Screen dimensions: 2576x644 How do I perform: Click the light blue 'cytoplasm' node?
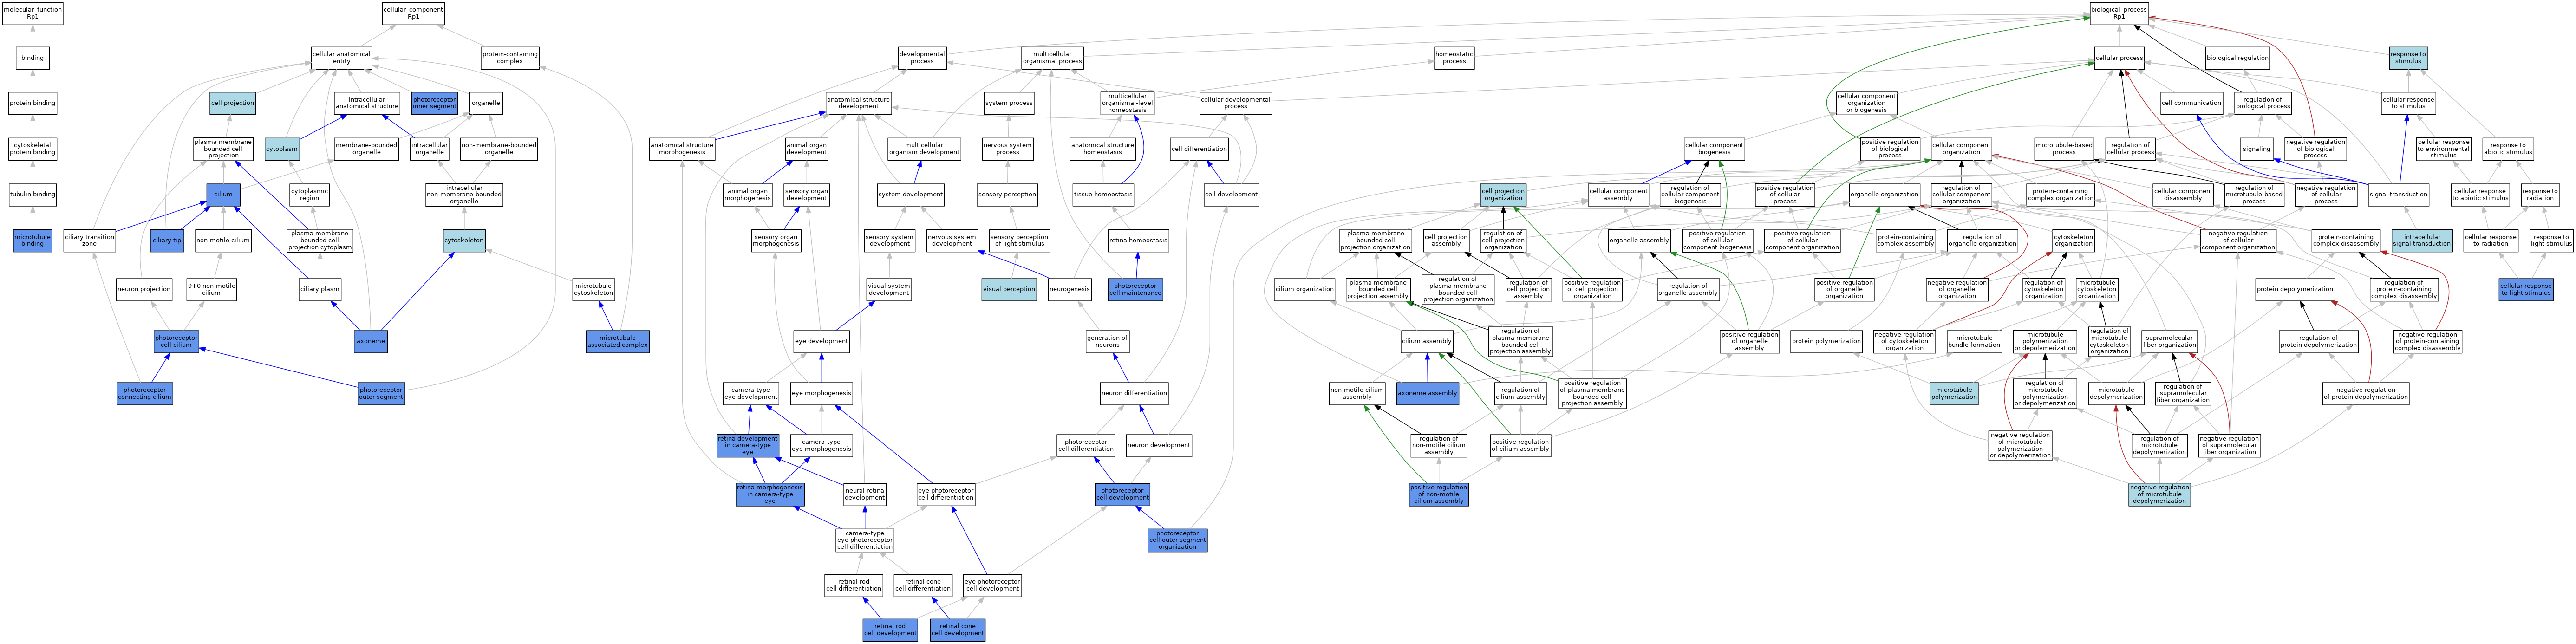click(282, 149)
